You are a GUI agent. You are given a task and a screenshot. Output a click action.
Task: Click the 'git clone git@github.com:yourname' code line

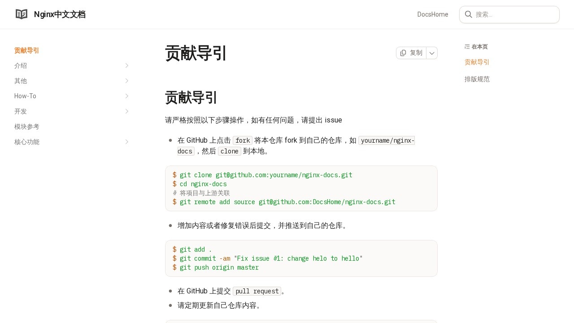[x=262, y=175]
